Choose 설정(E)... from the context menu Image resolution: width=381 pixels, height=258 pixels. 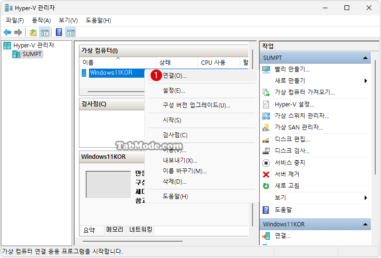202,91
